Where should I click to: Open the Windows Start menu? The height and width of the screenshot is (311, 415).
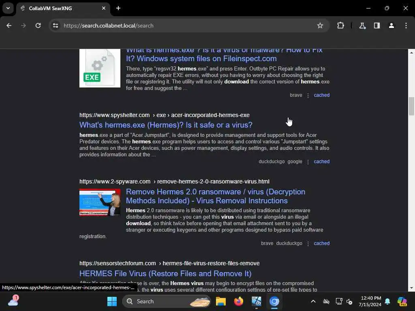tap(112, 301)
